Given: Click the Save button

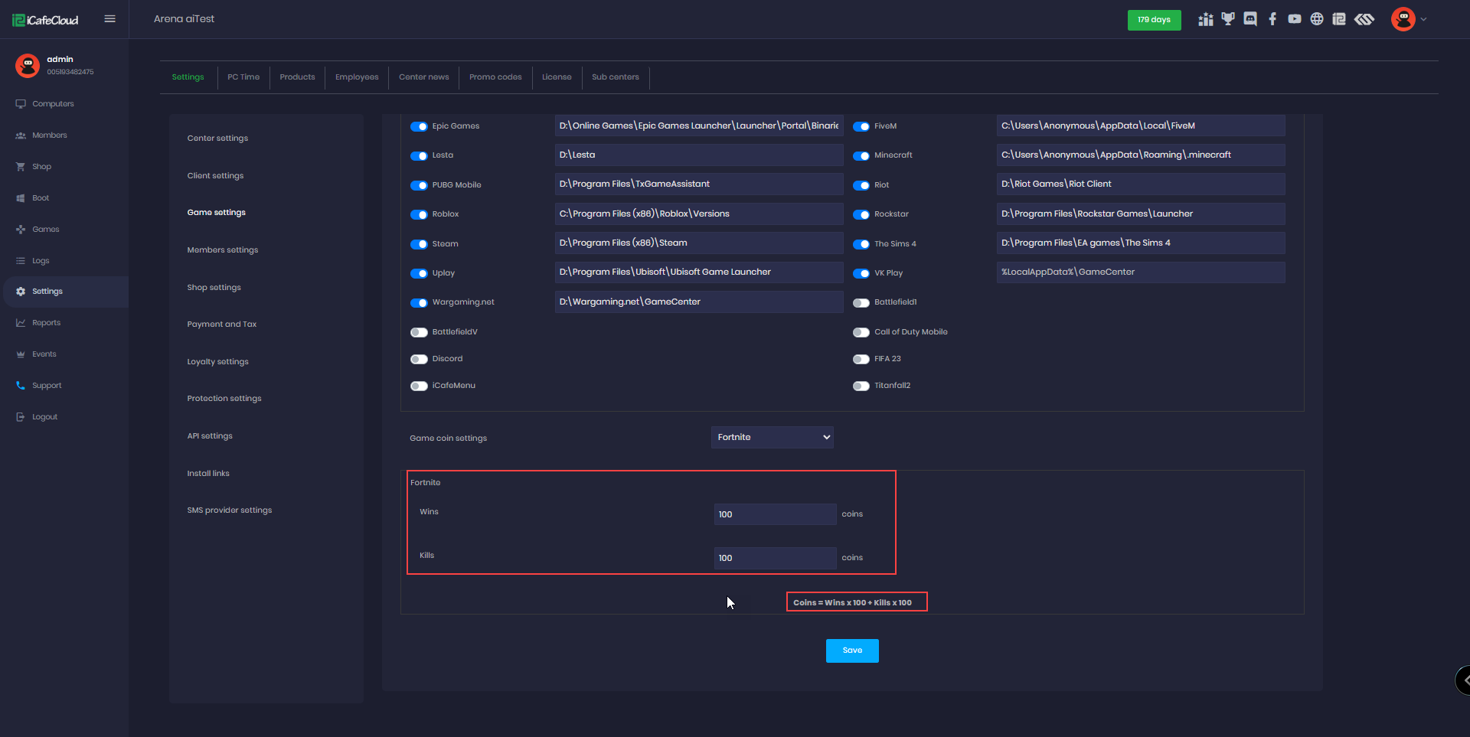Looking at the screenshot, I should (x=852, y=651).
